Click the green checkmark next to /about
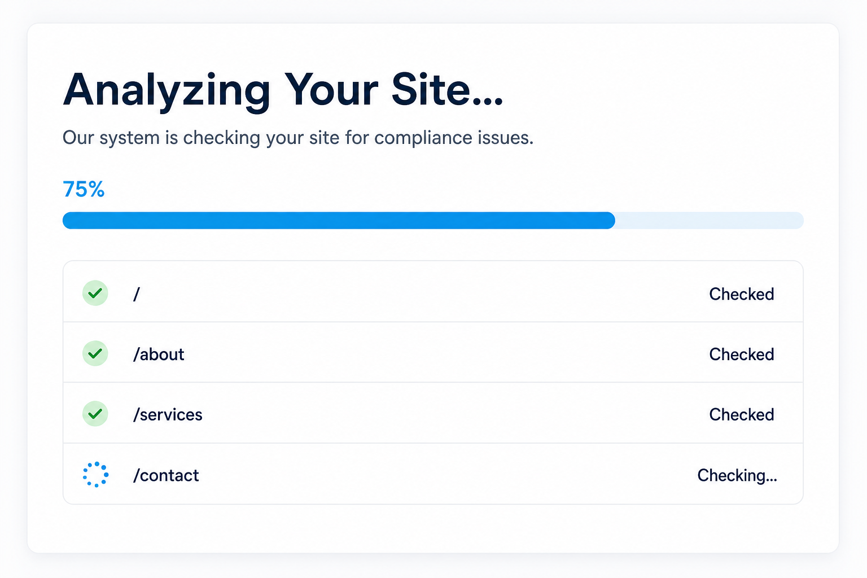 tap(95, 353)
